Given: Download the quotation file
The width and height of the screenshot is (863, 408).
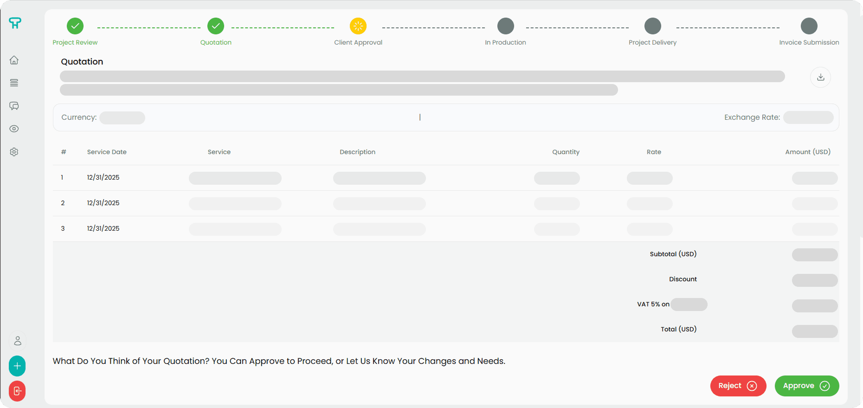Looking at the screenshot, I should pyautogui.click(x=820, y=77).
